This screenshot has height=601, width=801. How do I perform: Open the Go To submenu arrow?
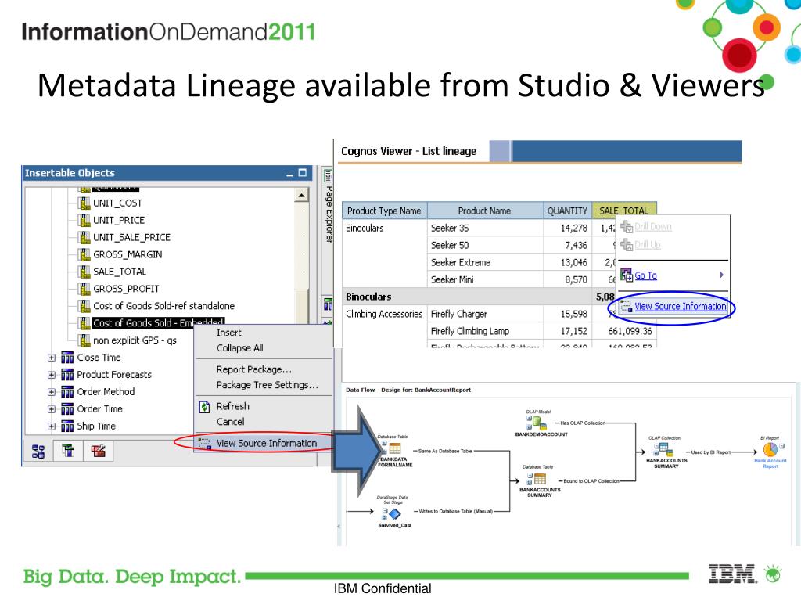coord(721,275)
